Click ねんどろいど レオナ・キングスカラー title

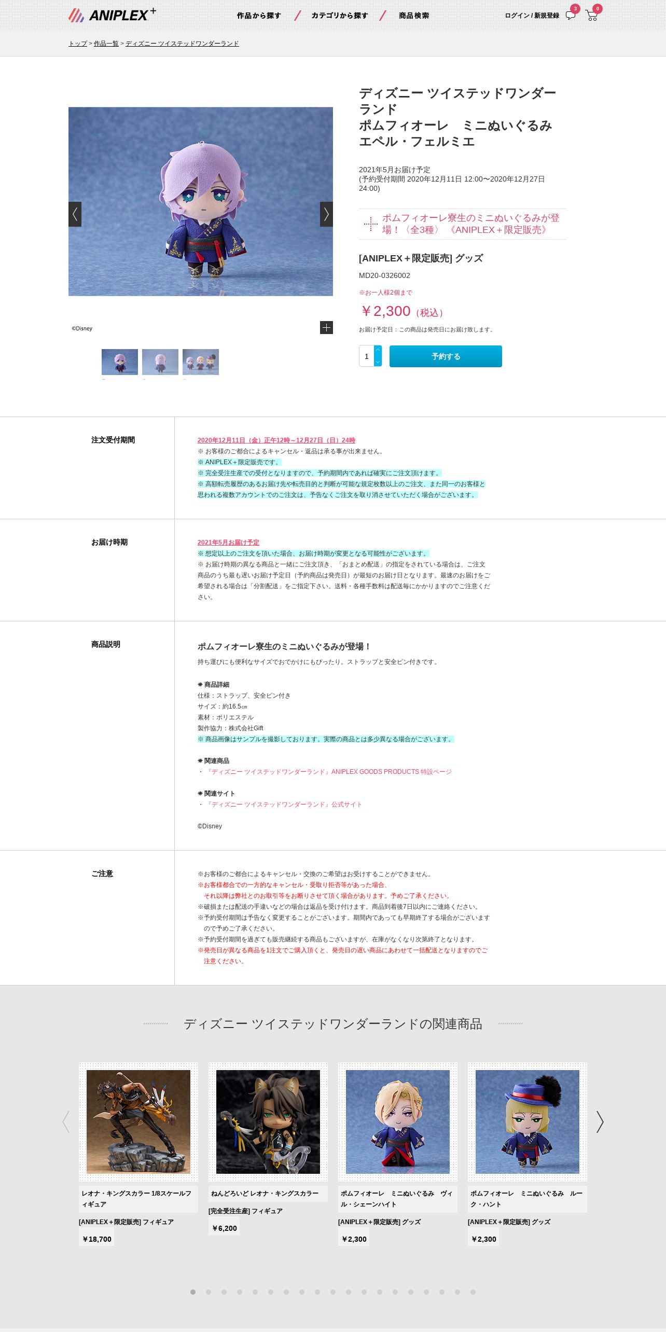pyautogui.click(x=268, y=1194)
